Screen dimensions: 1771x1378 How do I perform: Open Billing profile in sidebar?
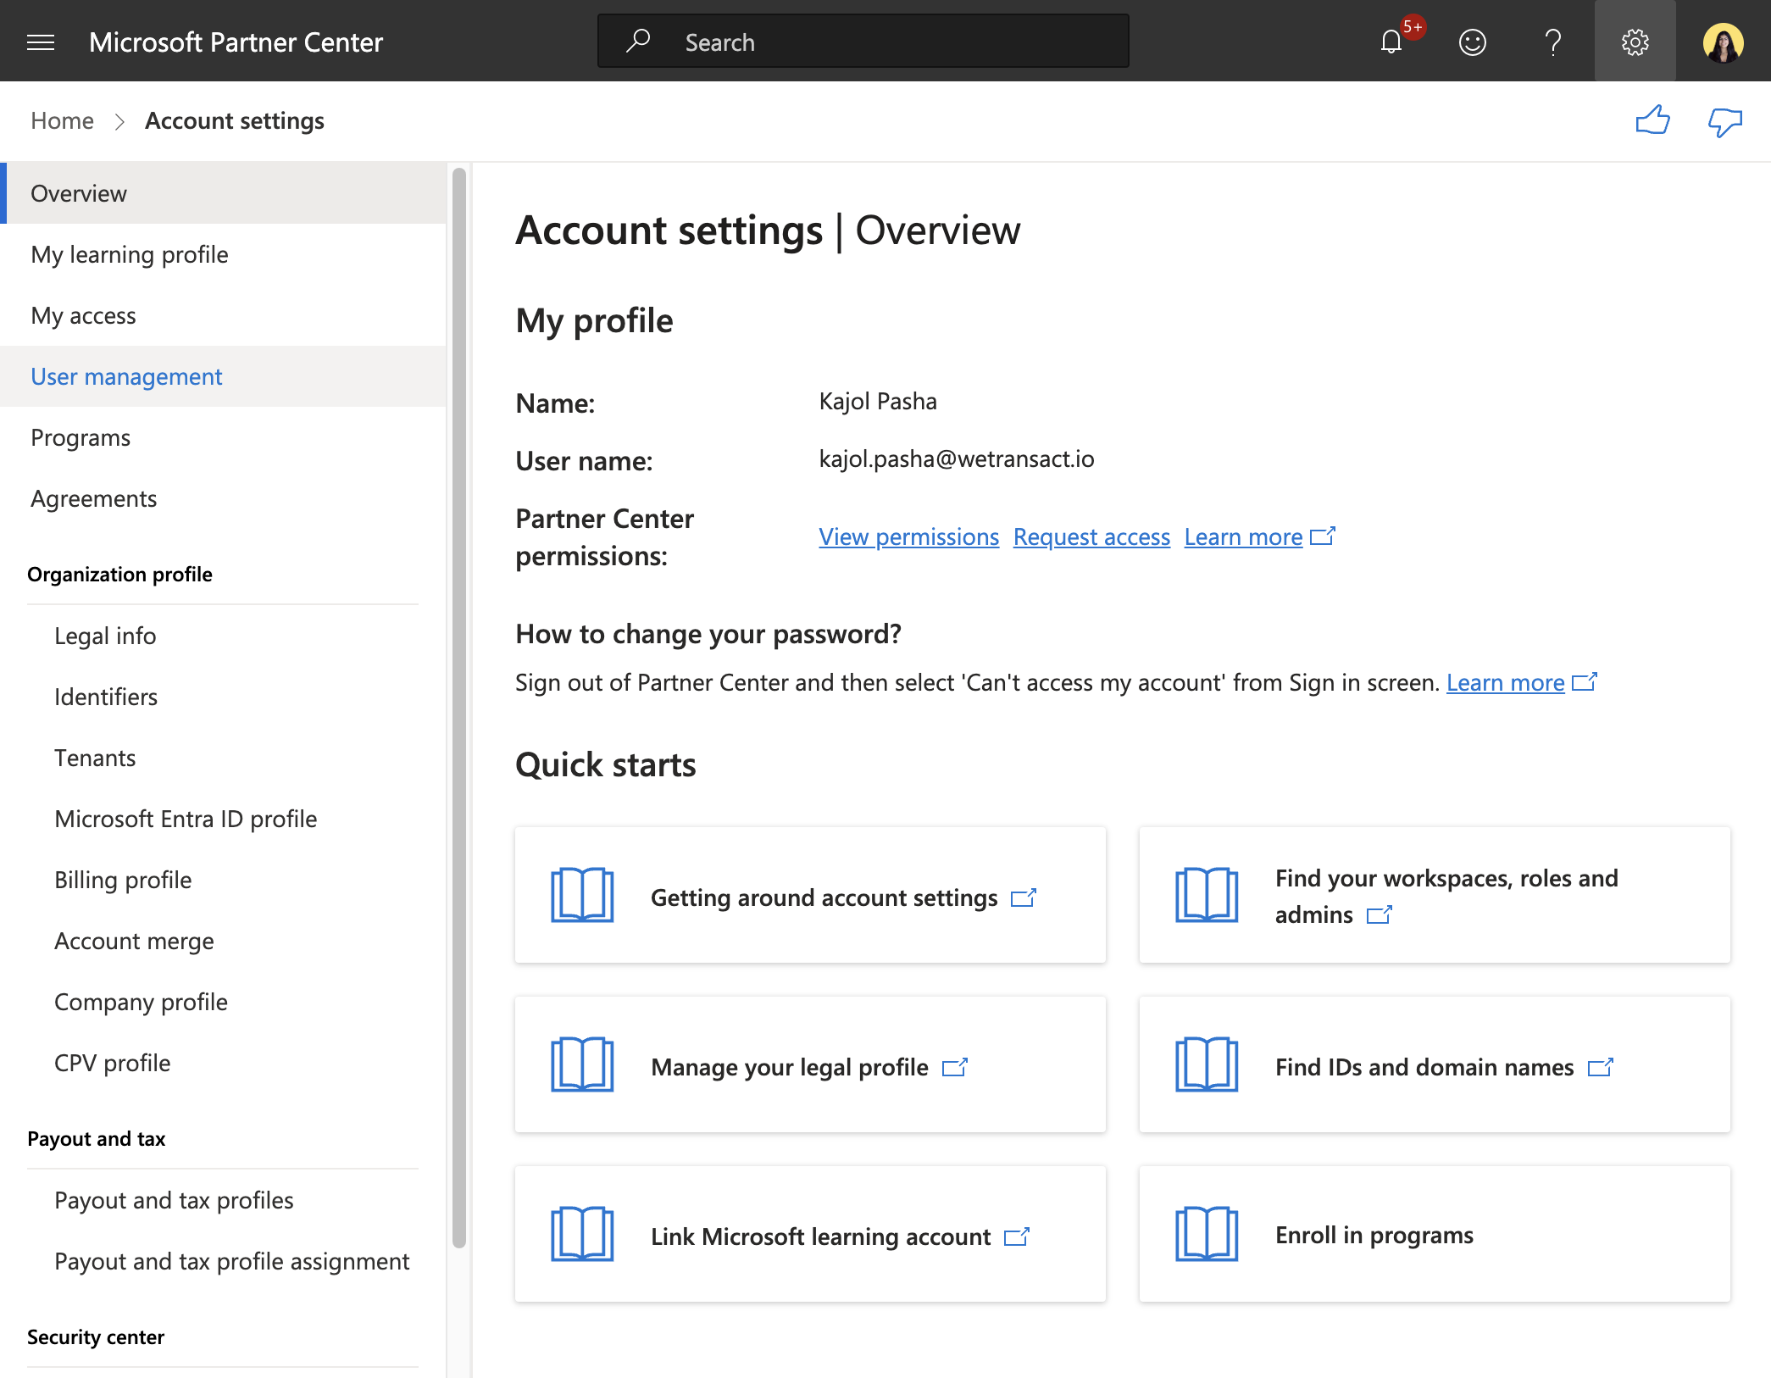pyautogui.click(x=223, y=880)
